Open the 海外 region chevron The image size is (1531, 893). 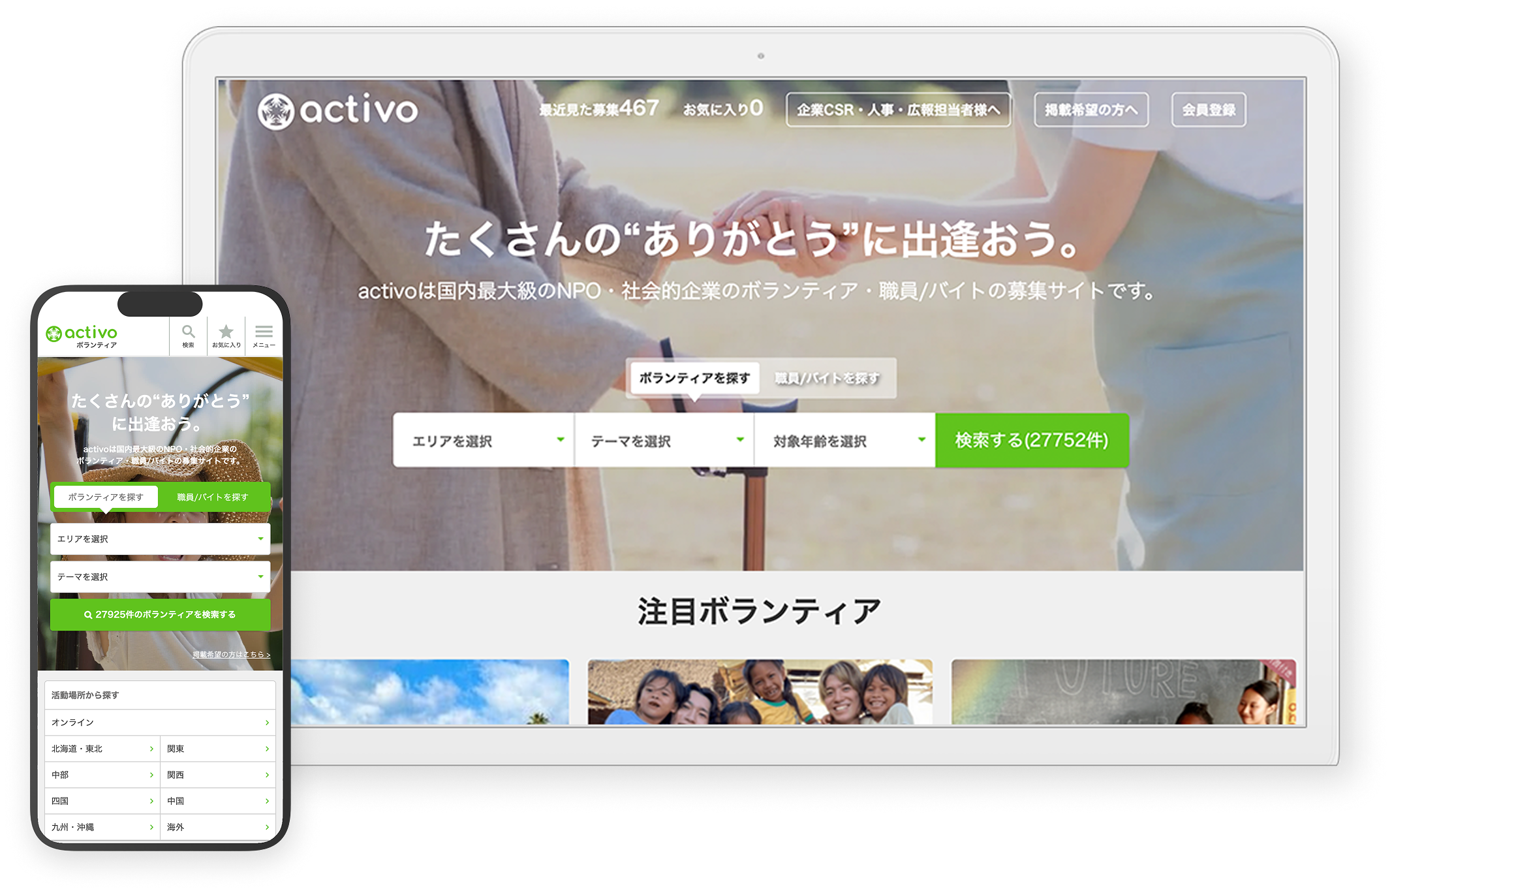267,827
